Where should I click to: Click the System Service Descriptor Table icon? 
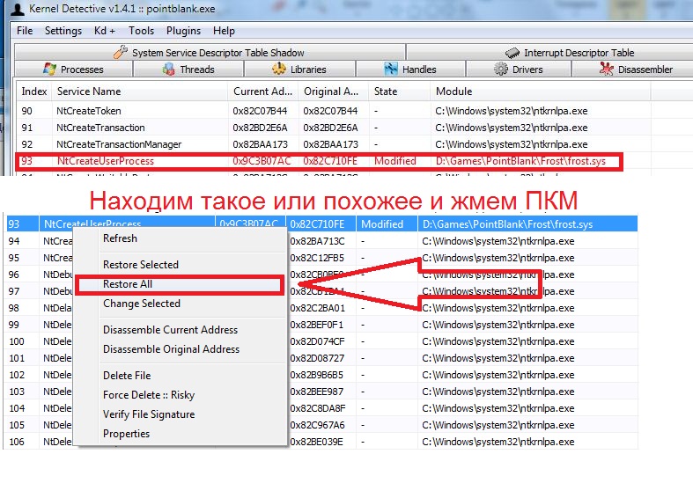point(121,53)
